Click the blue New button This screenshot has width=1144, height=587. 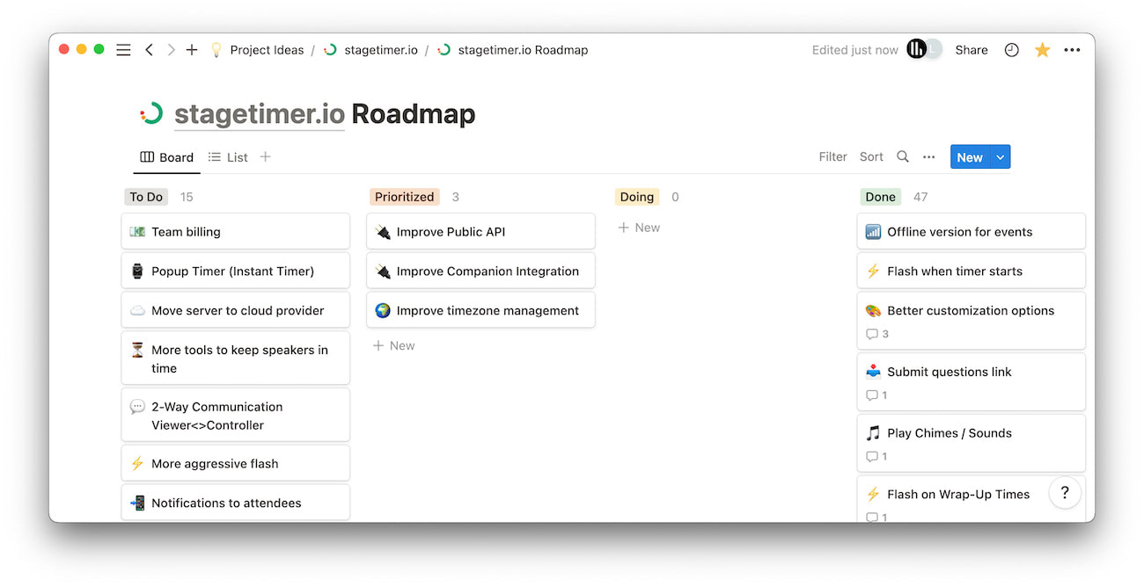971,156
